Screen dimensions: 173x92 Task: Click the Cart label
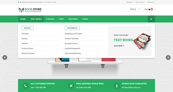click(x=146, y=9)
